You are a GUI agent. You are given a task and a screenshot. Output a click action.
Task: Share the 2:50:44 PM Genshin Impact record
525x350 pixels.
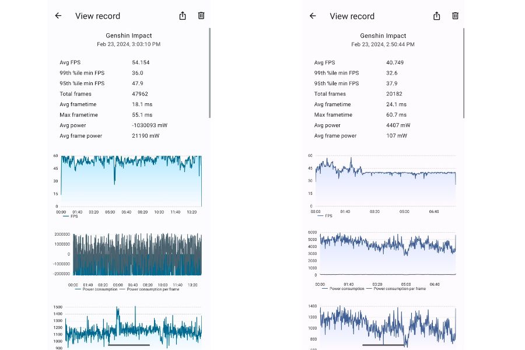(x=437, y=16)
